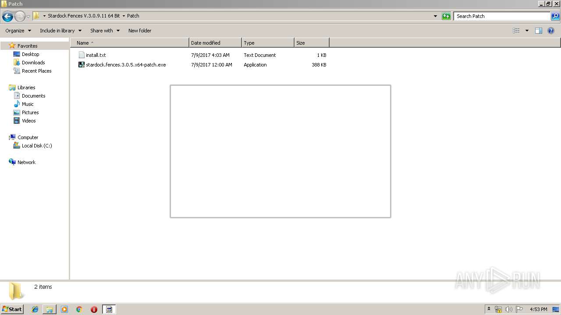This screenshot has height=315, width=561.
Task: Open the volume speaker tray icon
Action: [x=509, y=309]
